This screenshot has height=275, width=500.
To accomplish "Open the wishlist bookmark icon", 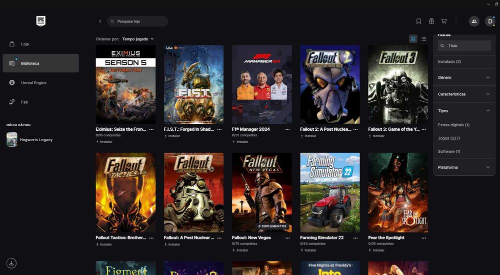I will point(418,21).
